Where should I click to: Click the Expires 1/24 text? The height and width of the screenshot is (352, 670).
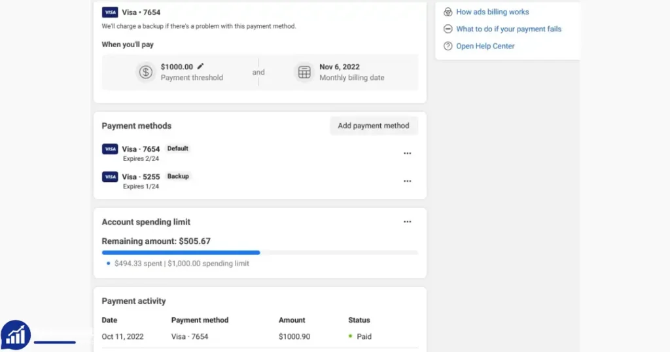141,186
